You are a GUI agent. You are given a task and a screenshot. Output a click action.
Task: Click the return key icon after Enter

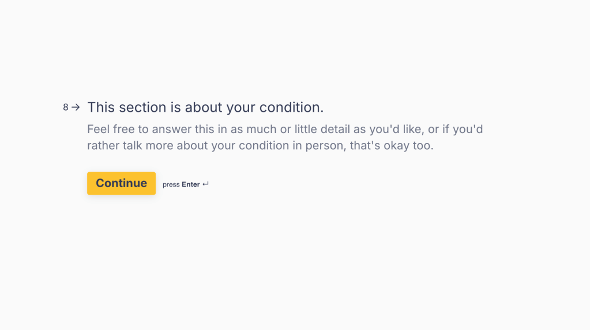(x=206, y=184)
